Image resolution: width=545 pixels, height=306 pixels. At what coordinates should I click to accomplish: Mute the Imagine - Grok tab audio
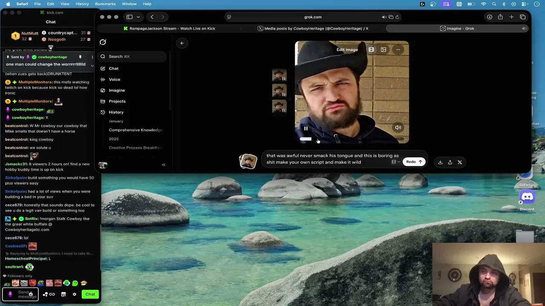pyautogui.click(x=524, y=28)
